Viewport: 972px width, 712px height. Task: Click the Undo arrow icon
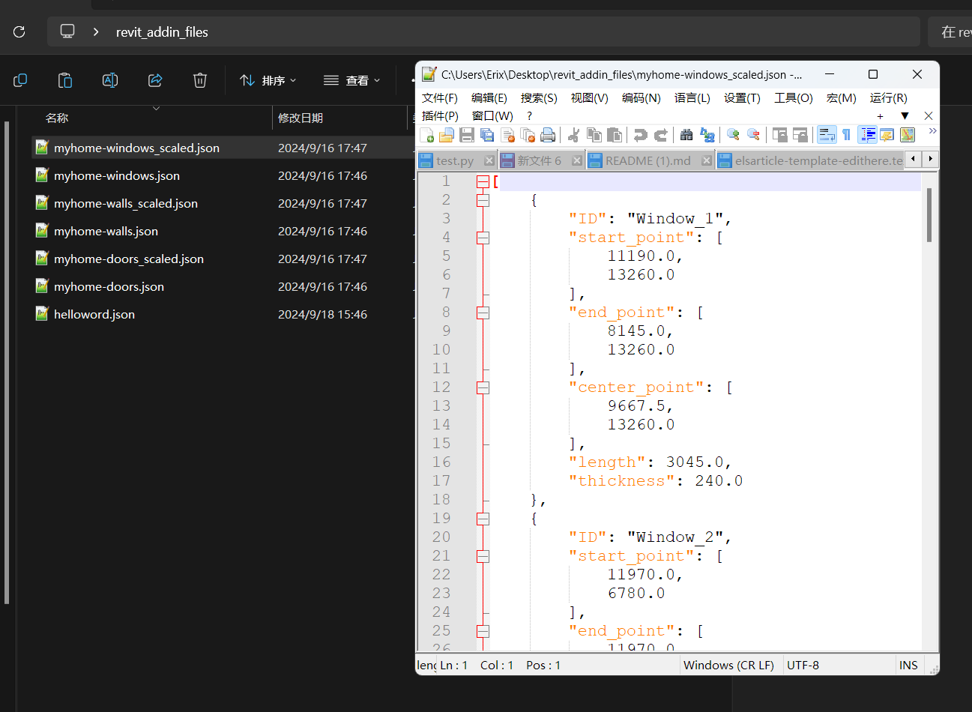tap(640, 135)
